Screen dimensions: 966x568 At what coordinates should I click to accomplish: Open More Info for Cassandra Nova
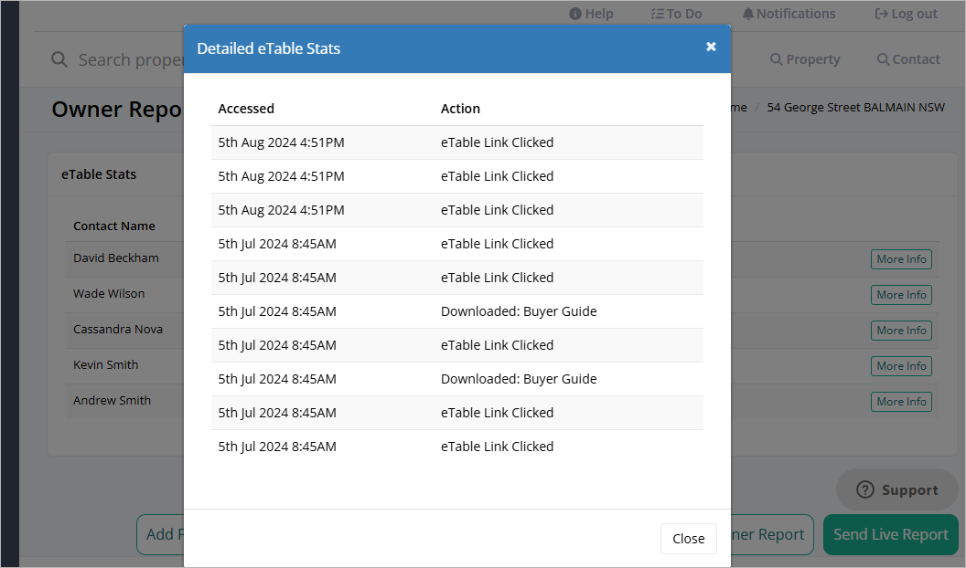pos(901,331)
